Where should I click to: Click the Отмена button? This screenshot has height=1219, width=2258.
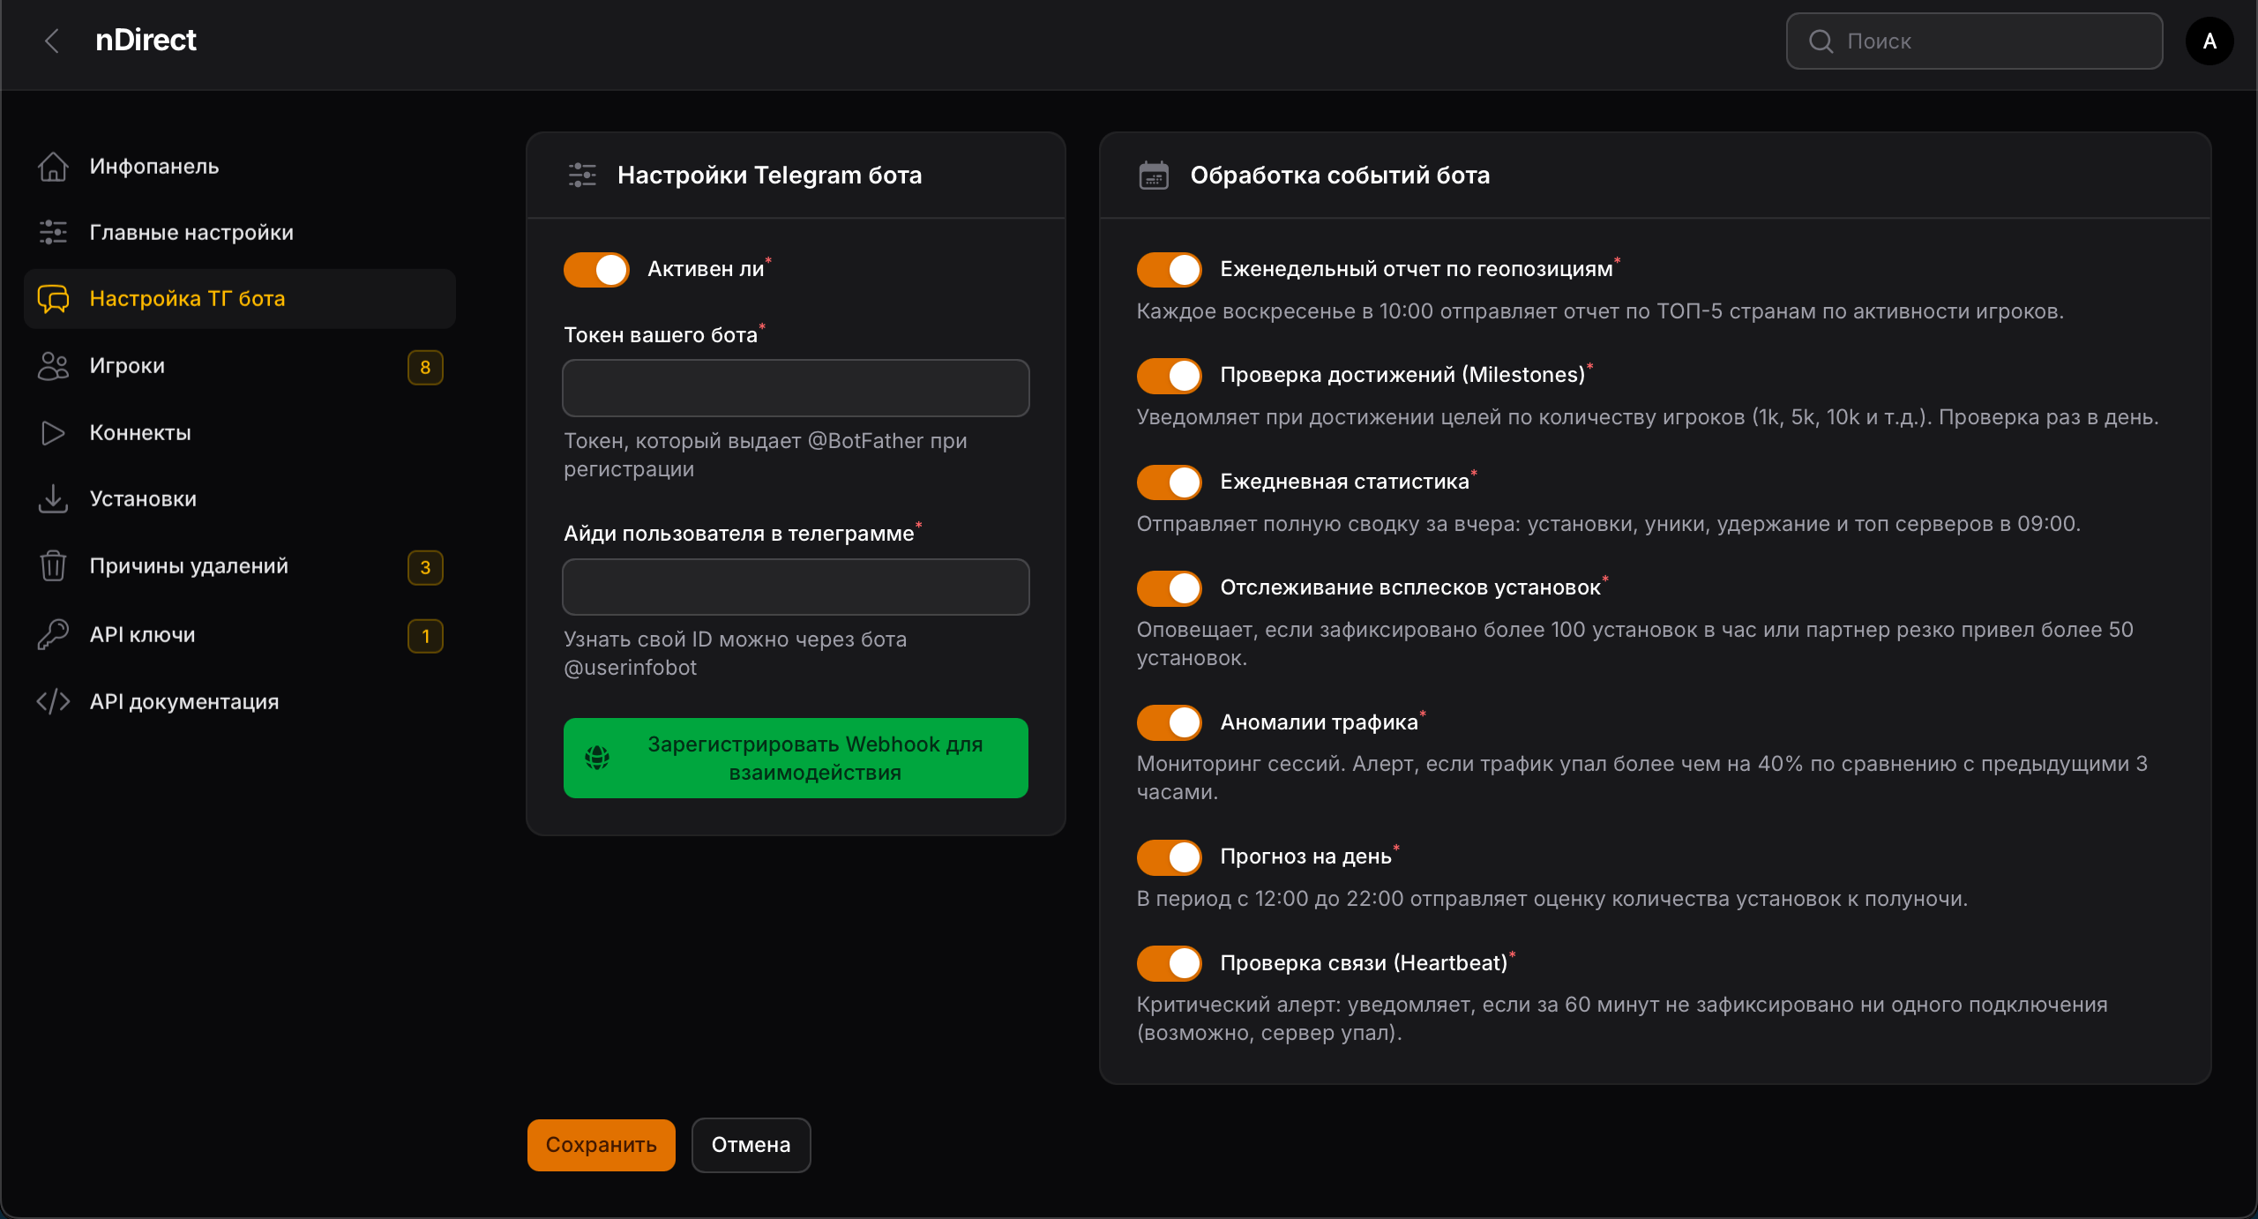pyautogui.click(x=751, y=1145)
